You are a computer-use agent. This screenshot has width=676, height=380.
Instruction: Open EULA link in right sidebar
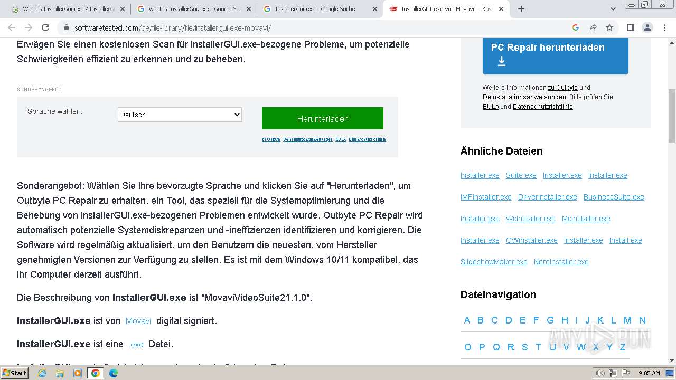(x=491, y=107)
